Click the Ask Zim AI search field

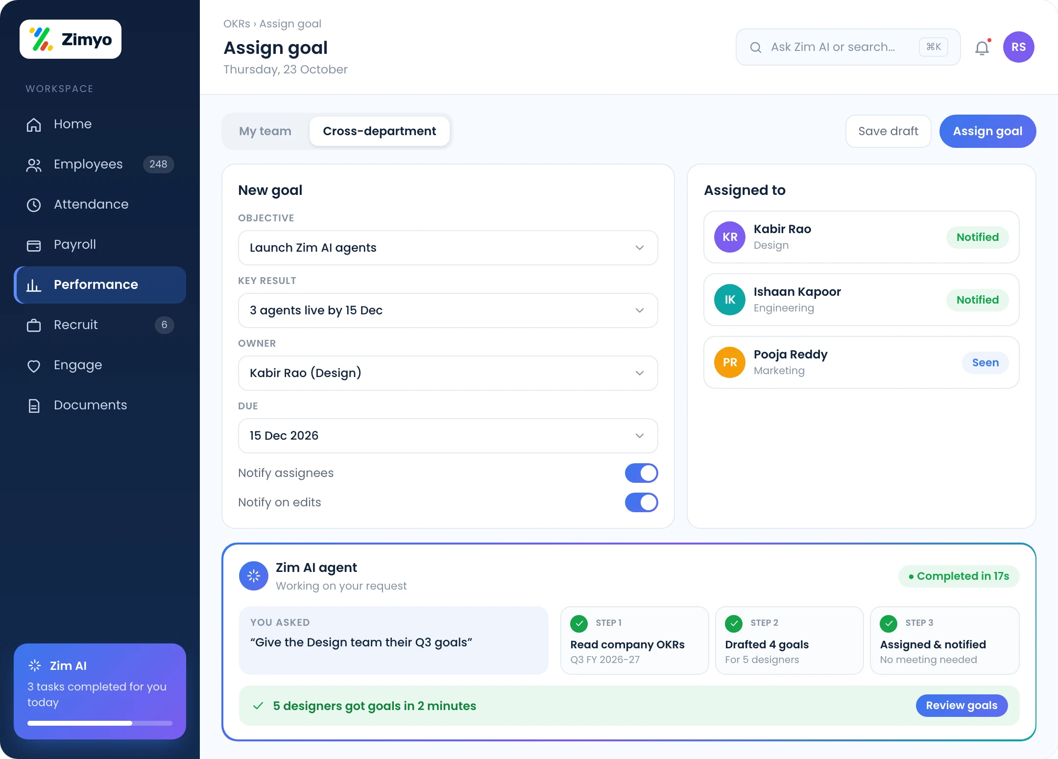[x=848, y=47]
